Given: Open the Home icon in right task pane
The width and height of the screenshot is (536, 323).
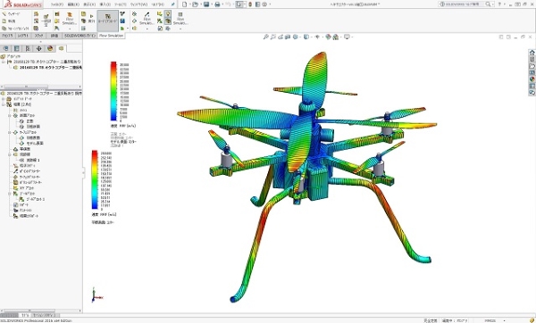Looking at the screenshot, I should (x=532, y=53).
